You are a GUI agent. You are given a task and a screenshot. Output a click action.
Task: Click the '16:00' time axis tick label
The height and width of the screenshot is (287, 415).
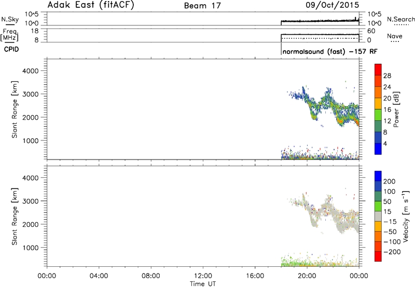coord(255,276)
